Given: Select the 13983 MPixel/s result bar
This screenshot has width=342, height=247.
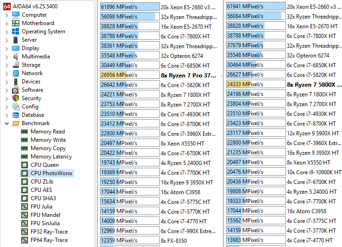Looking at the screenshot, I should click(256, 240).
